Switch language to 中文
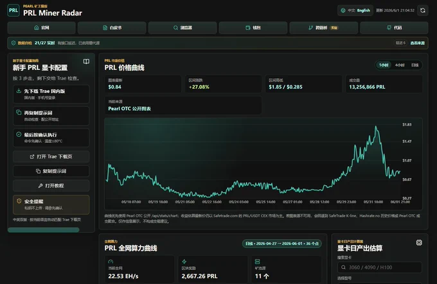The width and height of the screenshot is (437, 284). (351, 10)
